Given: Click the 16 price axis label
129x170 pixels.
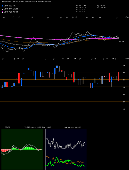Looking at the screenshot, I should 124,65.
